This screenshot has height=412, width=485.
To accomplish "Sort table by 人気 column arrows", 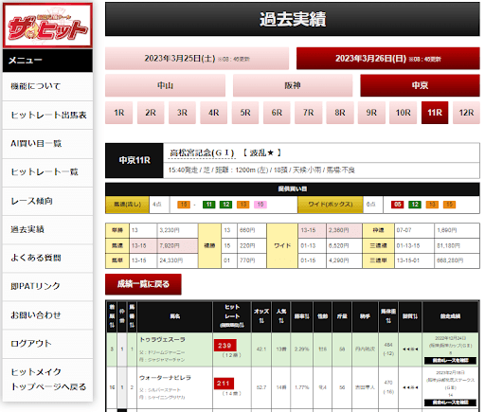I will click(281, 321).
